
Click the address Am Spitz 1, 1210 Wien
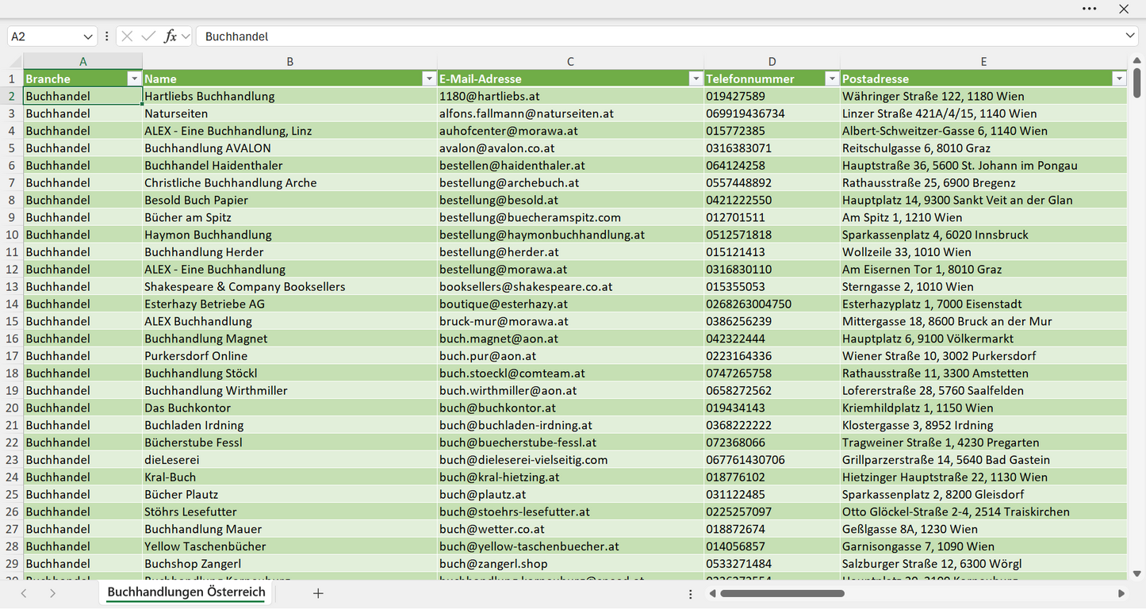click(x=983, y=217)
